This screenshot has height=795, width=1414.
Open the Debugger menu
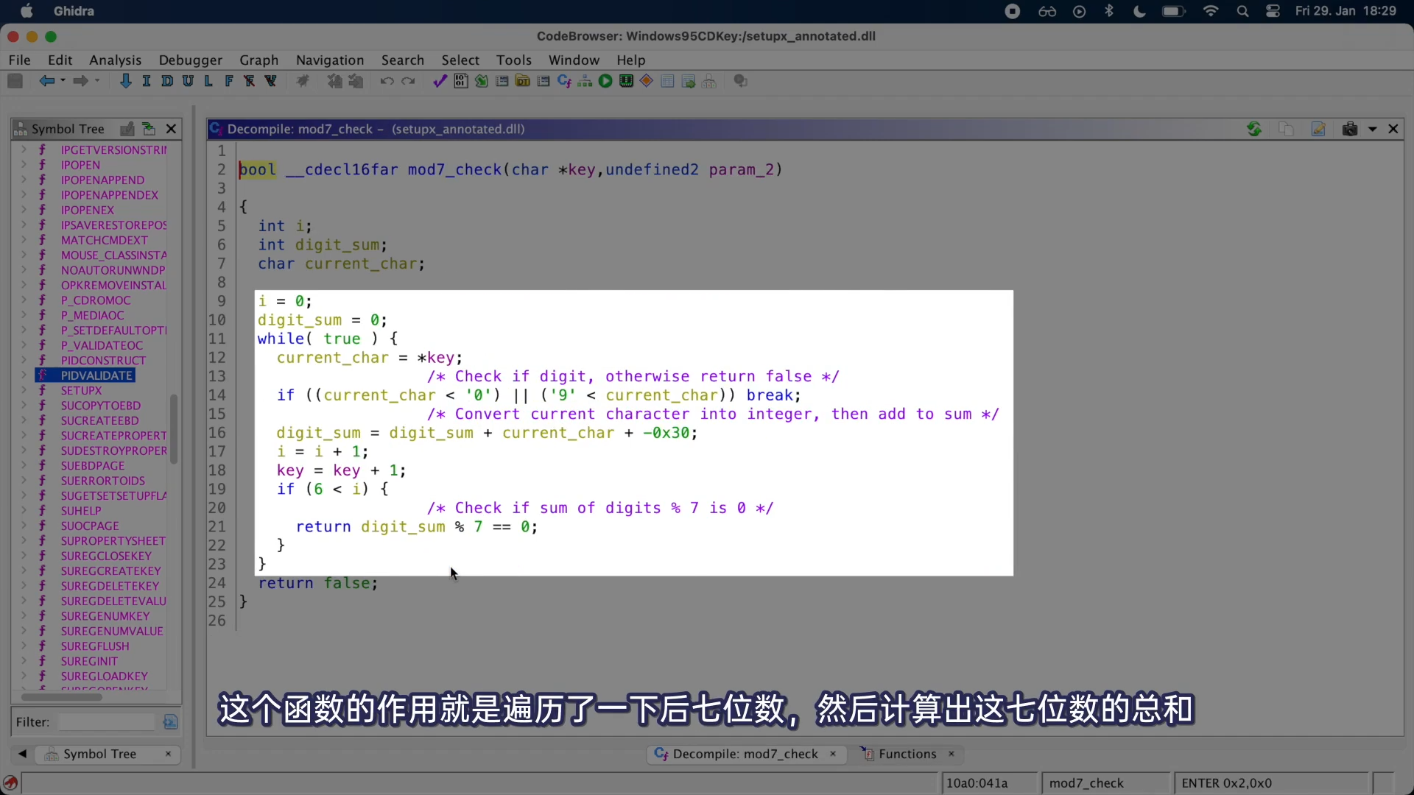coord(191,60)
